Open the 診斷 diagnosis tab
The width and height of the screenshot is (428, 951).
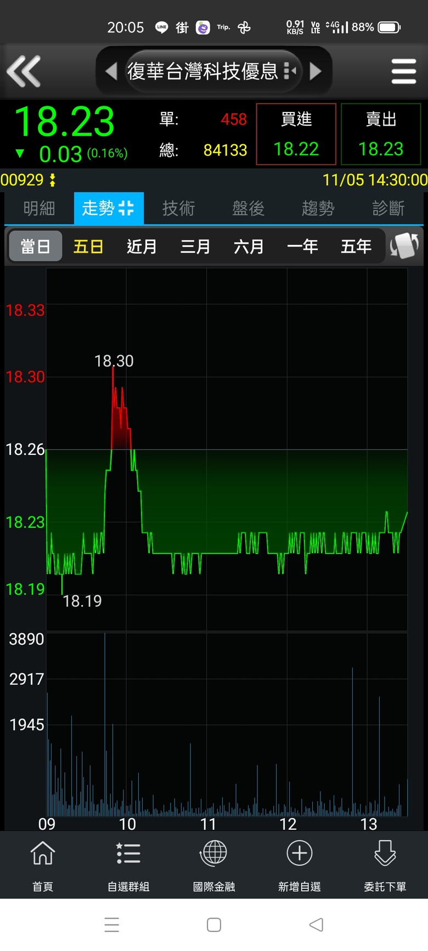pos(388,209)
